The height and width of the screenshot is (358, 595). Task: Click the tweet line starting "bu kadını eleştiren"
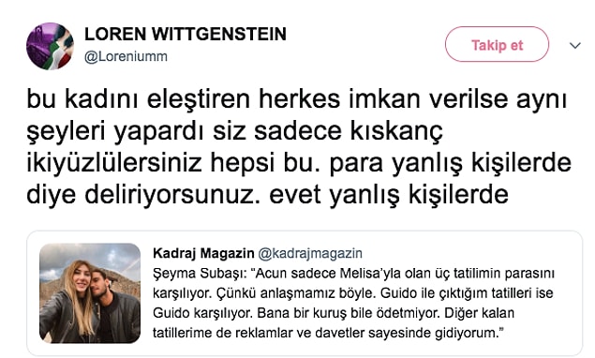297,100
